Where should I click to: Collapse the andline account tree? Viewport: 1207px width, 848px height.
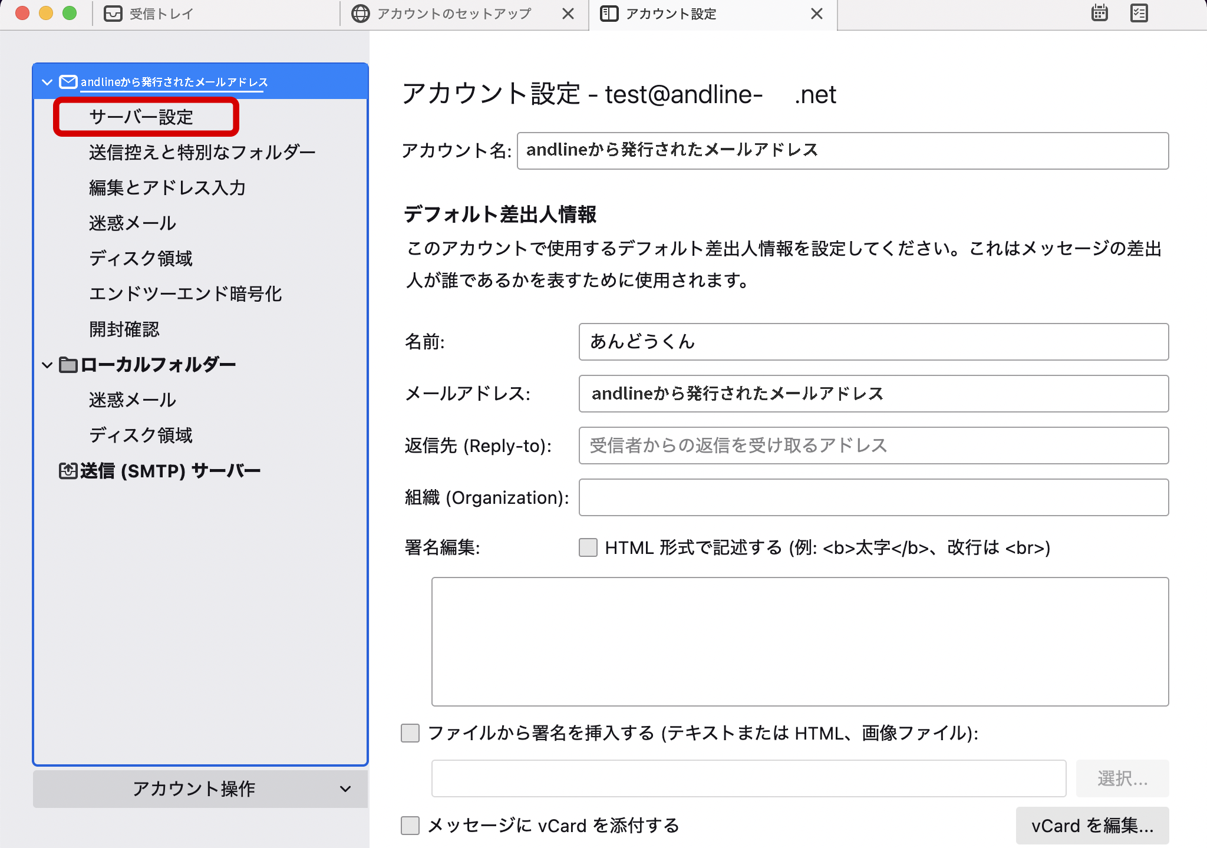pos(48,82)
